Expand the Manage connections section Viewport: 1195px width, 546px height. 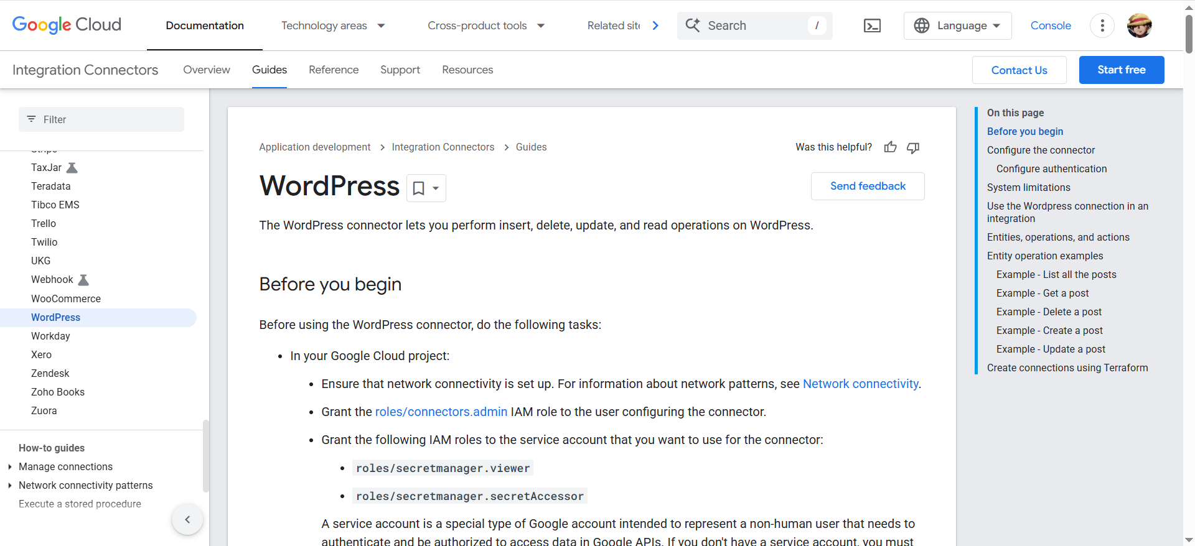tap(10, 466)
